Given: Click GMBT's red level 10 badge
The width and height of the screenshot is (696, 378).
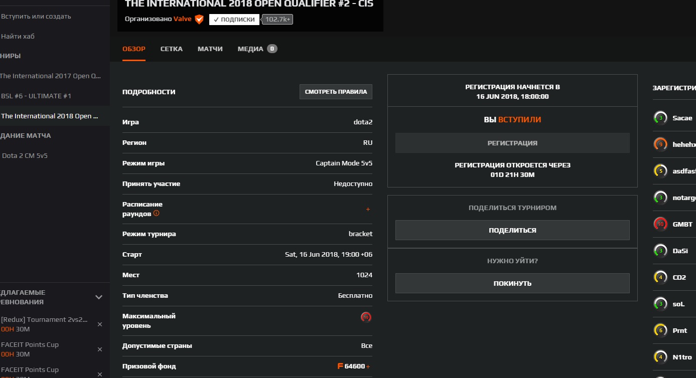Looking at the screenshot, I should (x=660, y=224).
